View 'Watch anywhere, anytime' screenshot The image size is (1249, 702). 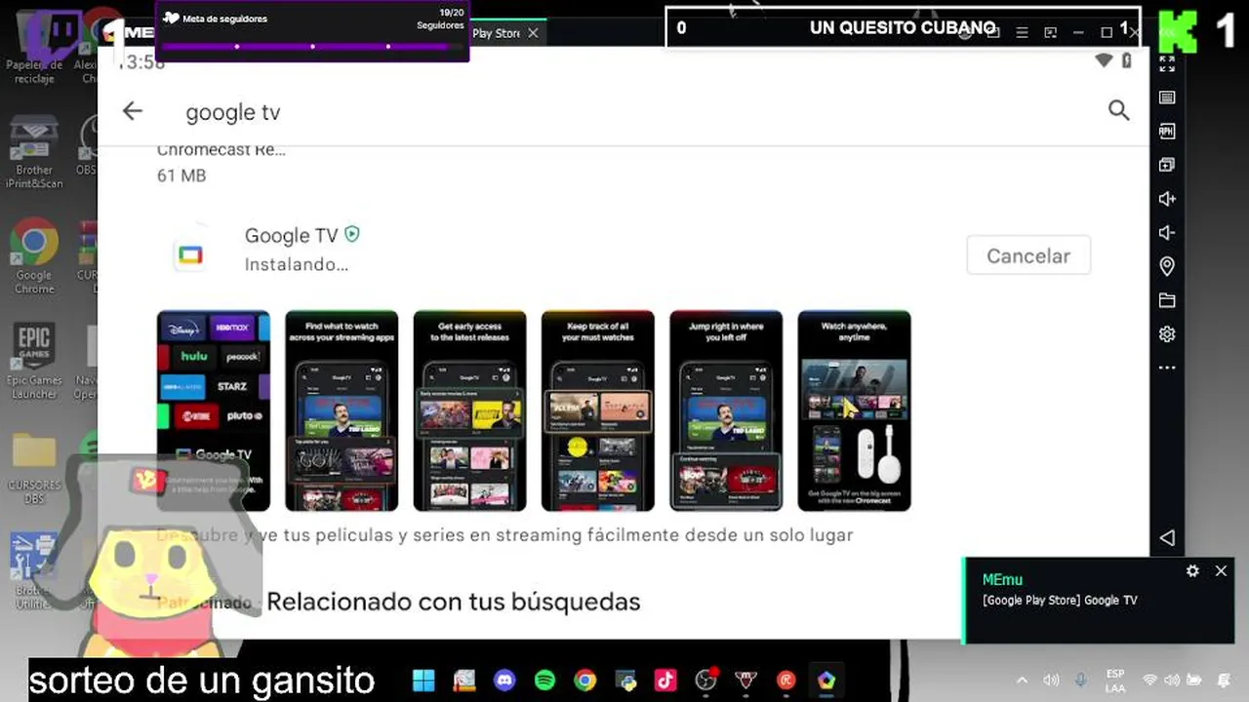pyautogui.click(x=854, y=410)
